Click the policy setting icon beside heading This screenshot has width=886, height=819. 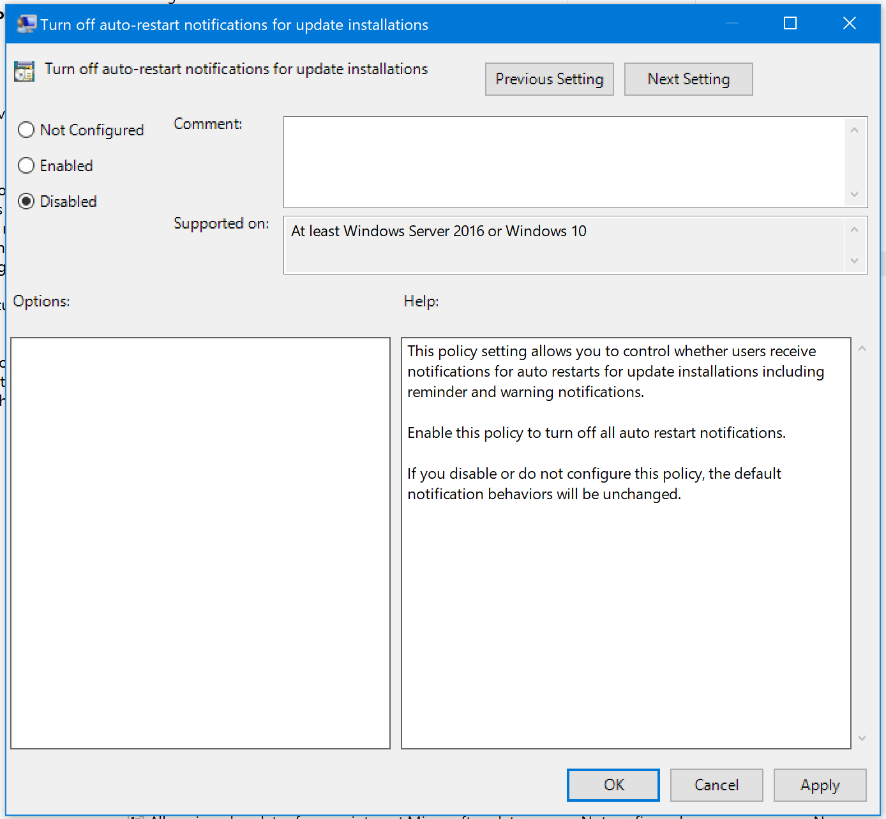(x=24, y=71)
